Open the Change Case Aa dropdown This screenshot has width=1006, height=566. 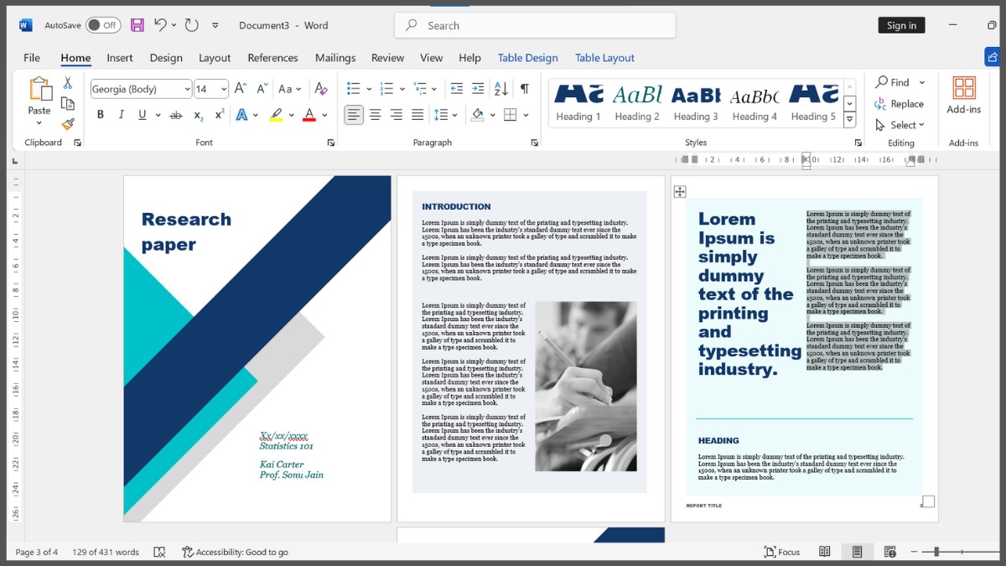pyautogui.click(x=289, y=89)
